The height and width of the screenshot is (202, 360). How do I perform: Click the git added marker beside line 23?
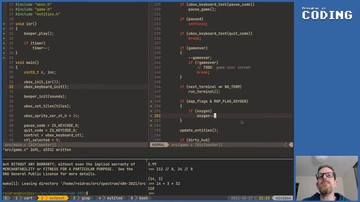(x=4, y=43)
